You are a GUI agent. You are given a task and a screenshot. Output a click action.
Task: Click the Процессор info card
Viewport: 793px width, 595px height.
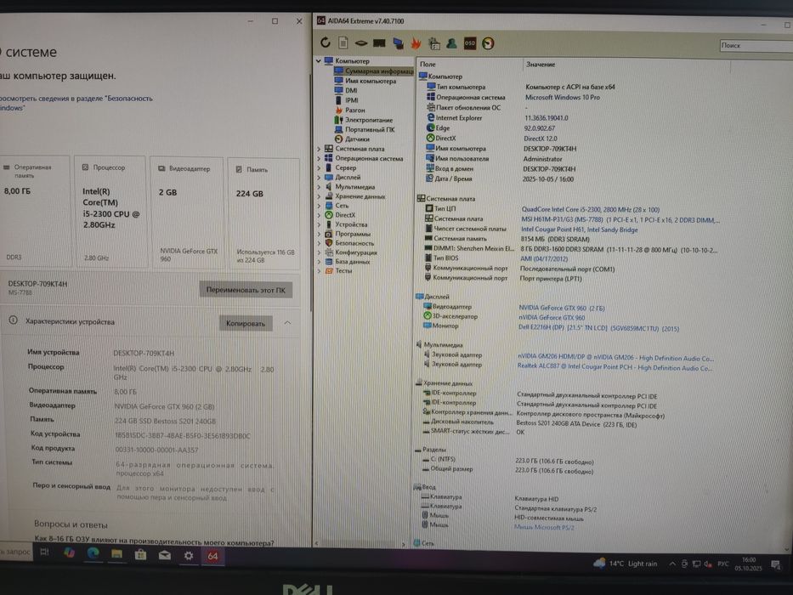point(111,211)
